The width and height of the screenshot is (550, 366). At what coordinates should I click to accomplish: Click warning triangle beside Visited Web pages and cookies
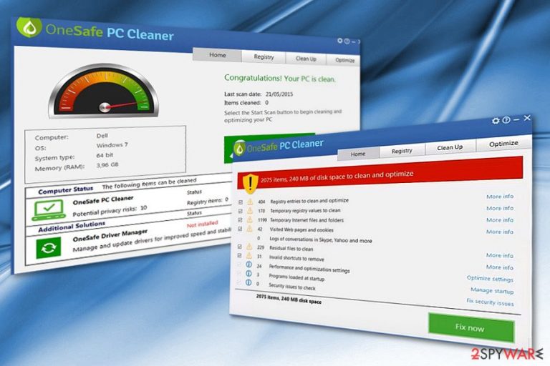point(249,229)
